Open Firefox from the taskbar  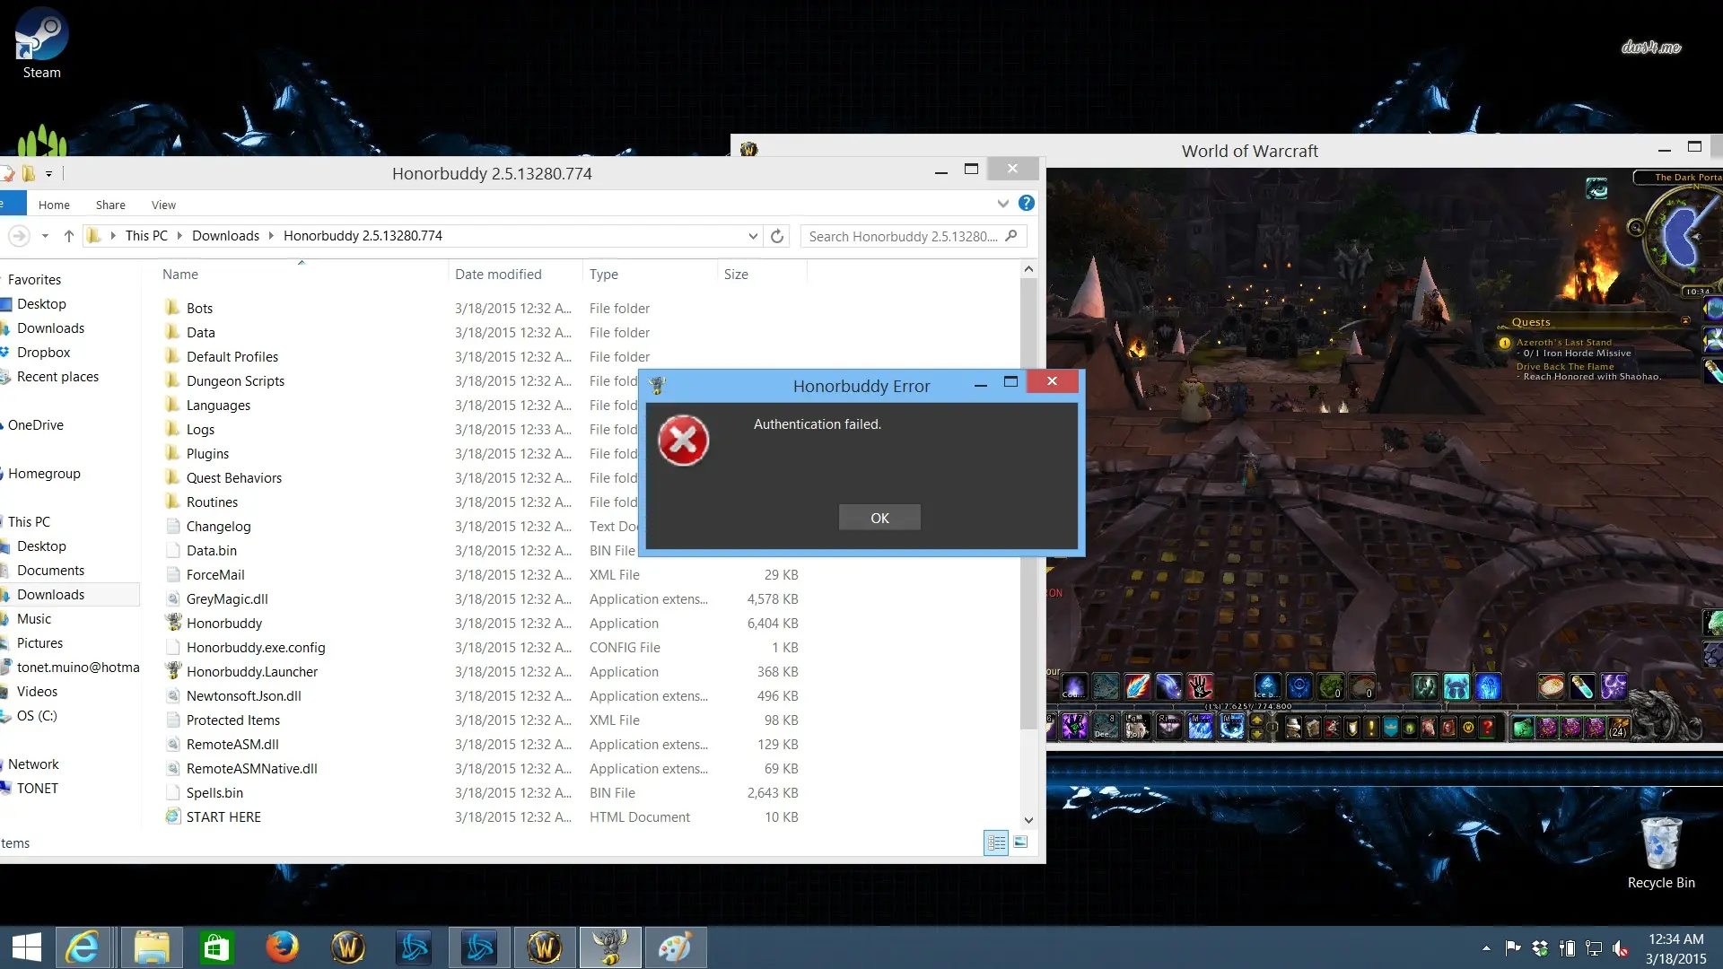coord(282,947)
